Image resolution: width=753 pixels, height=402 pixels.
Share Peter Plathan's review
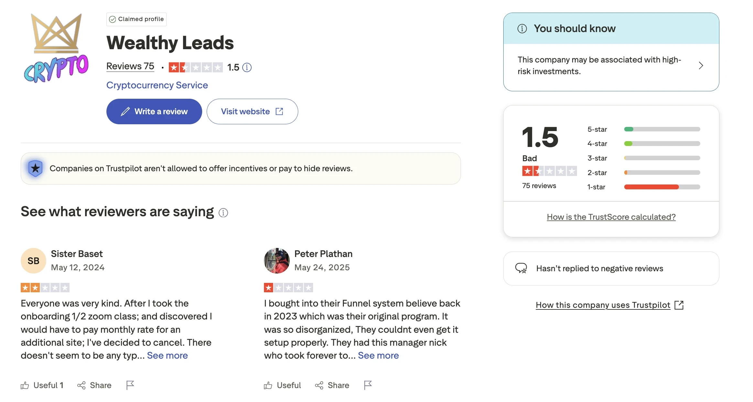[x=332, y=385]
